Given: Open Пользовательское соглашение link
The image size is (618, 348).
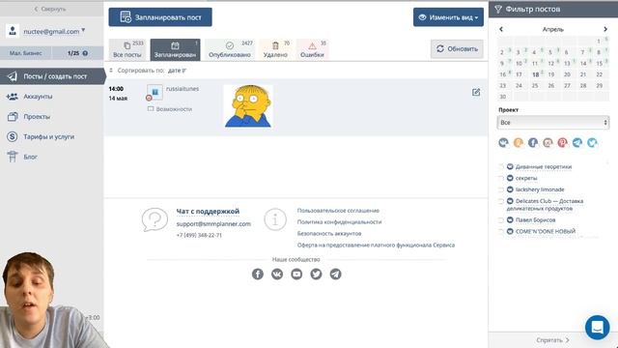Looking at the screenshot, I should click(338, 211).
